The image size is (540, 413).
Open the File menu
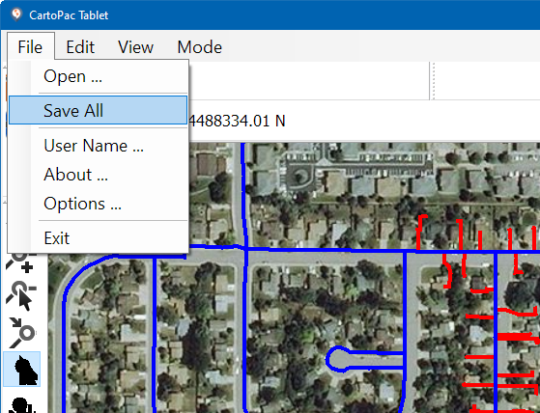pos(30,47)
